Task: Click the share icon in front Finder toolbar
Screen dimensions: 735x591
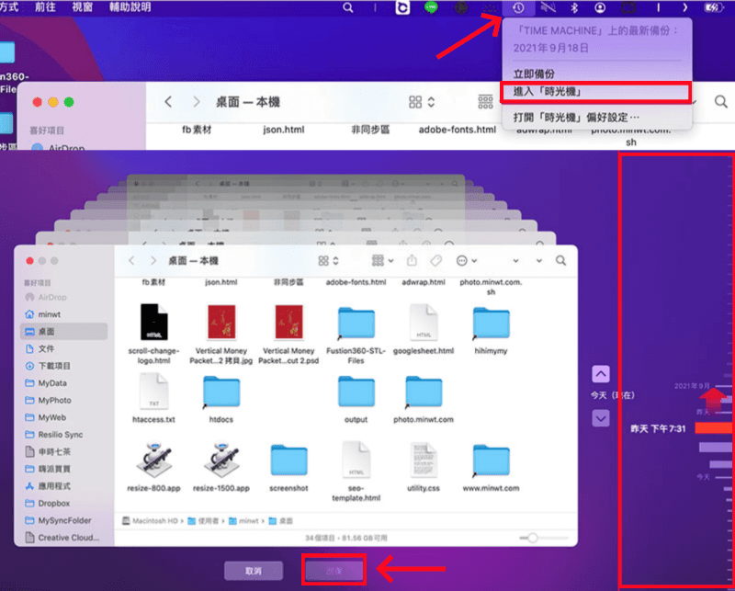Action: (412, 260)
